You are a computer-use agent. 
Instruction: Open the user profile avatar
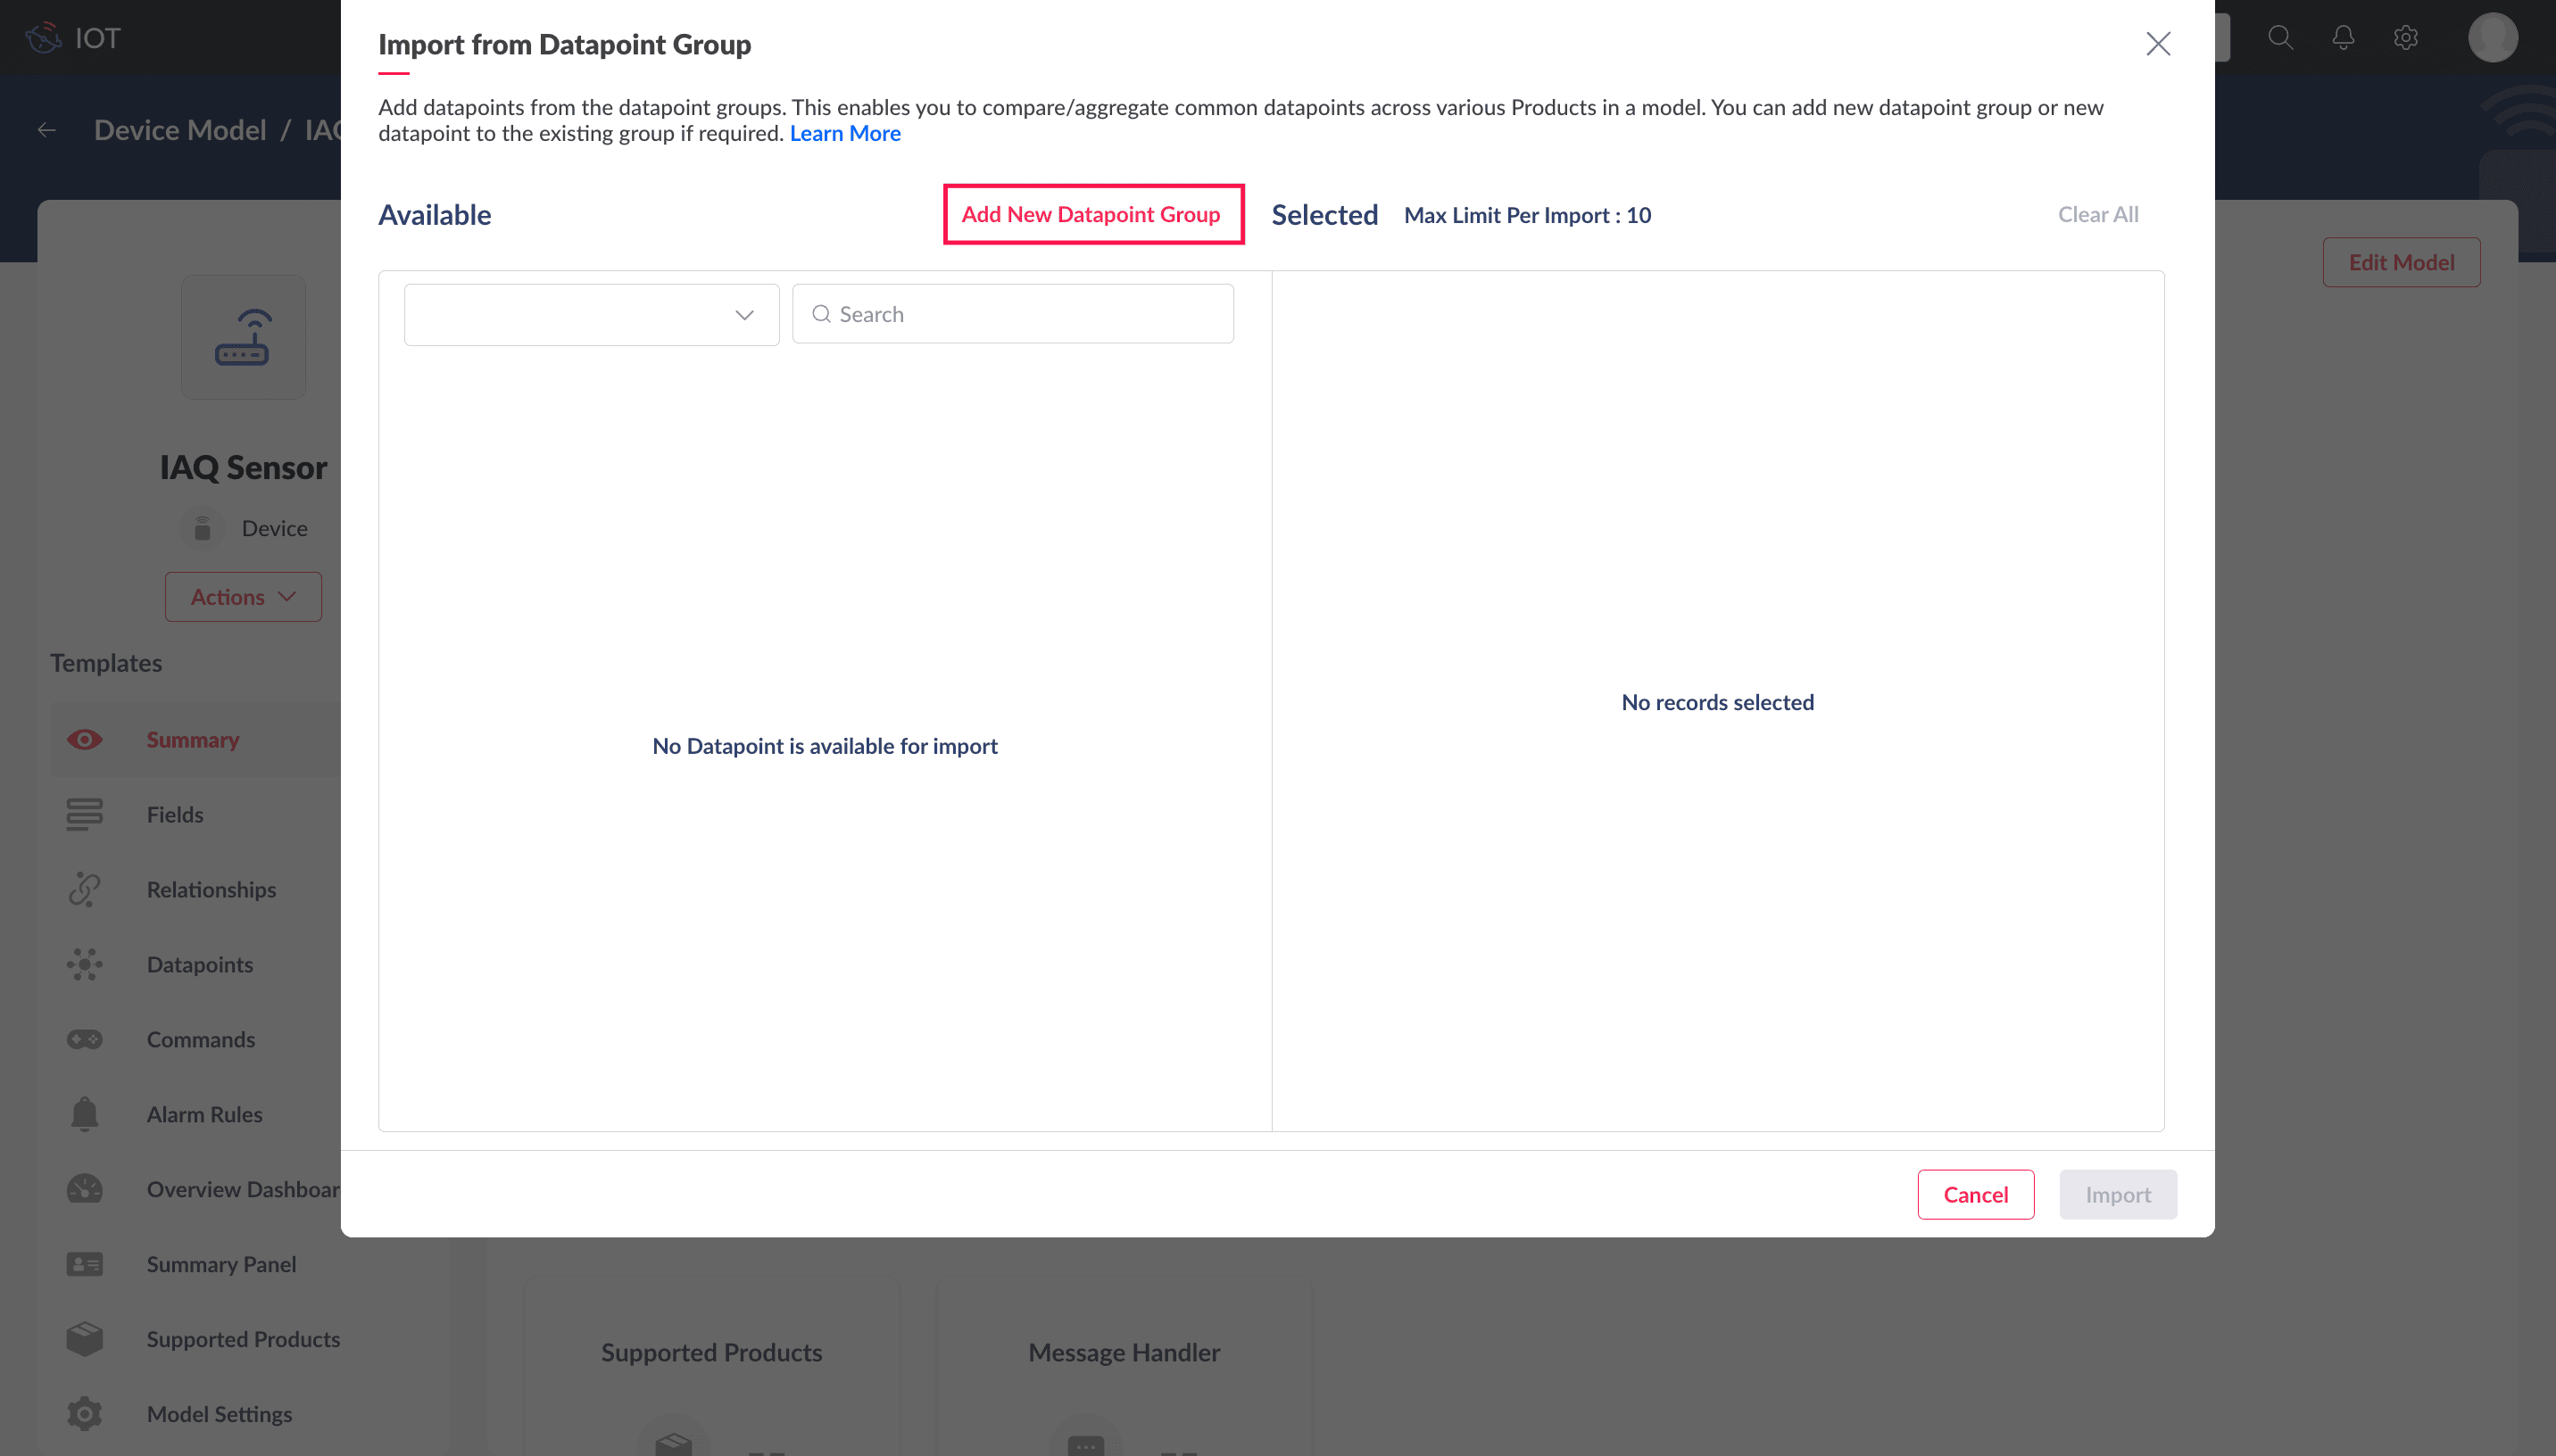coord(2492,38)
